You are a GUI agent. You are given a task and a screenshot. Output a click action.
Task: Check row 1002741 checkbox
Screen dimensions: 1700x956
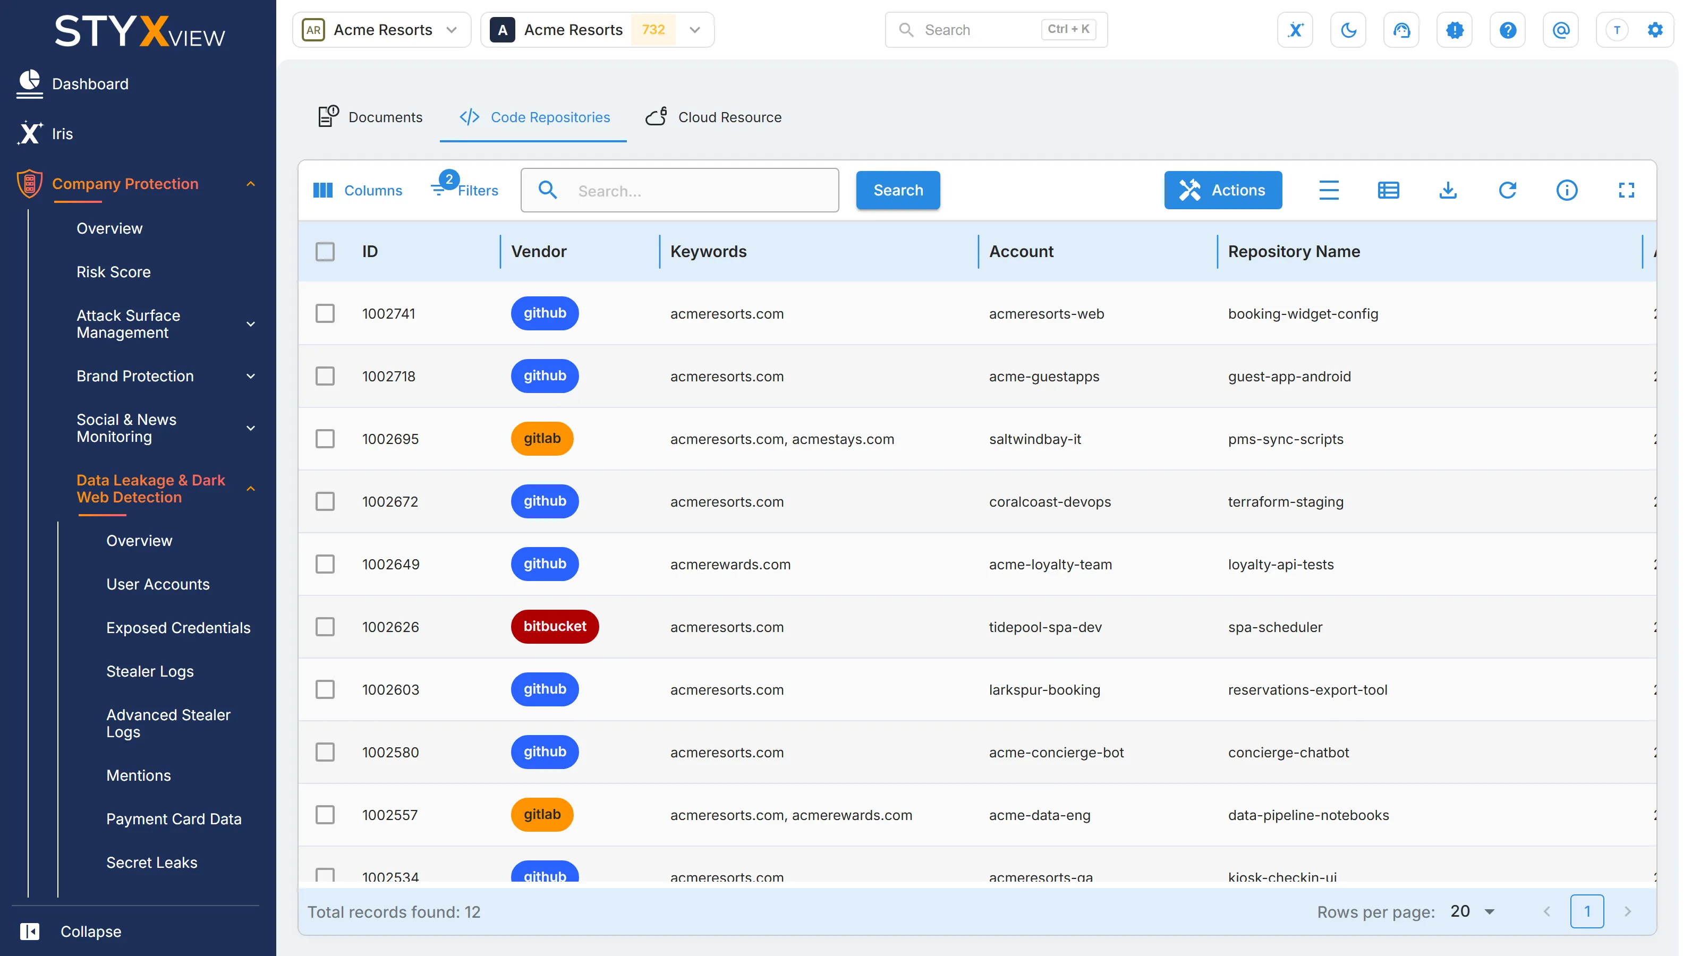coord(325,313)
